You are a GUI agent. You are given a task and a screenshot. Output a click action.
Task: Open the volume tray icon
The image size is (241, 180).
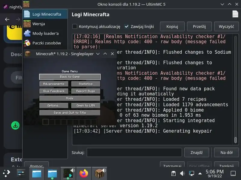[x=182, y=173]
